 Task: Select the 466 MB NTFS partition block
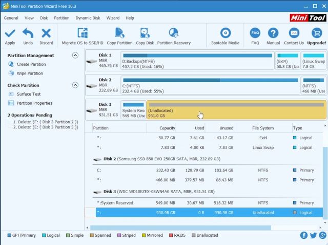click(x=314, y=85)
